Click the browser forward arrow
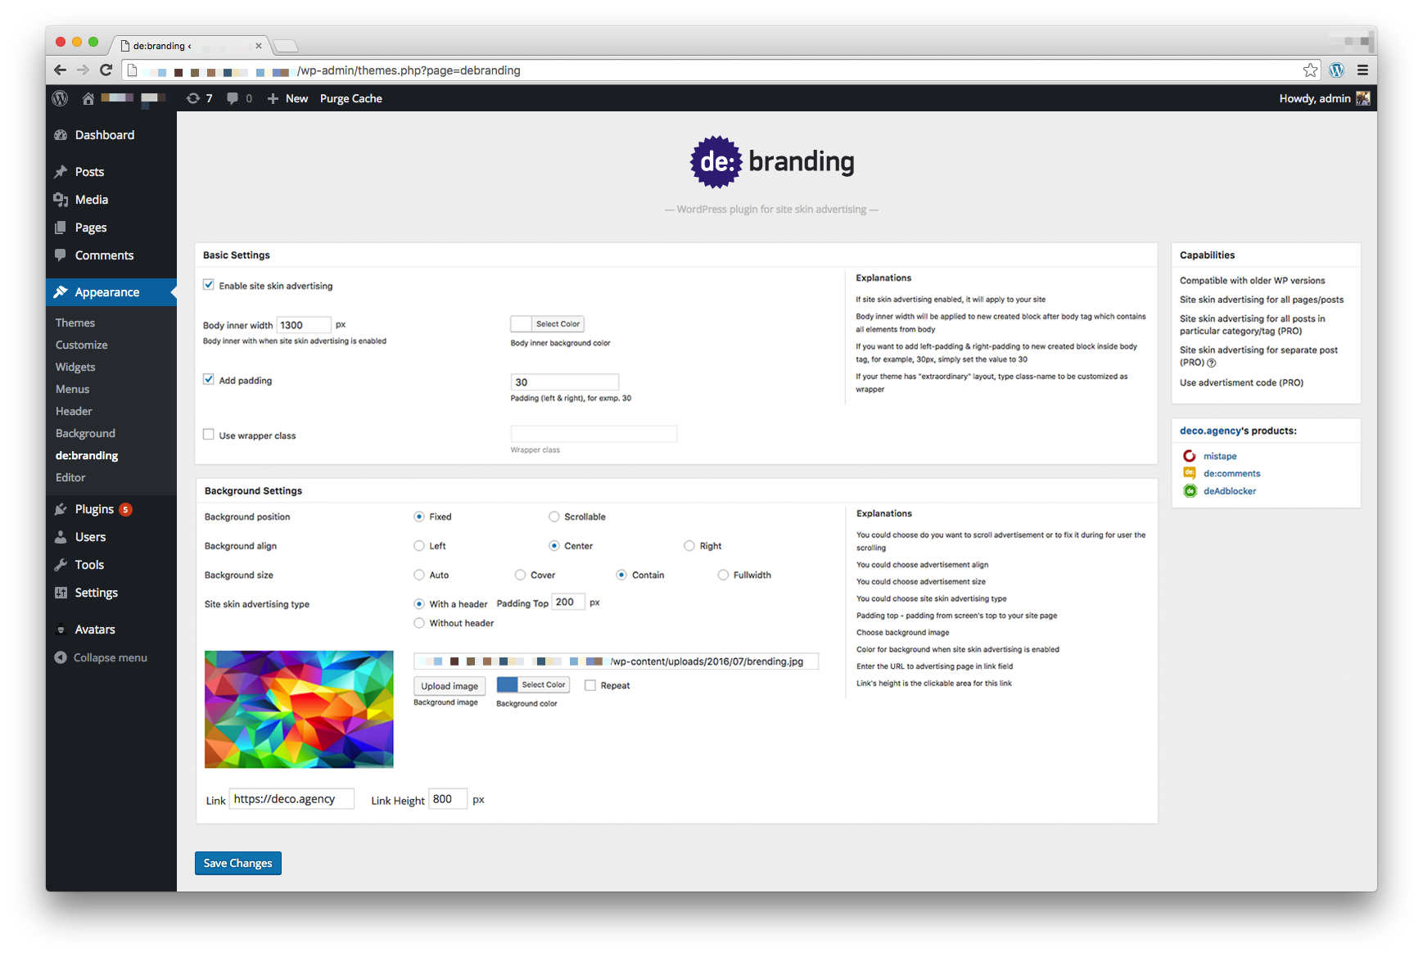The image size is (1423, 957). click(x=83, y=70)
